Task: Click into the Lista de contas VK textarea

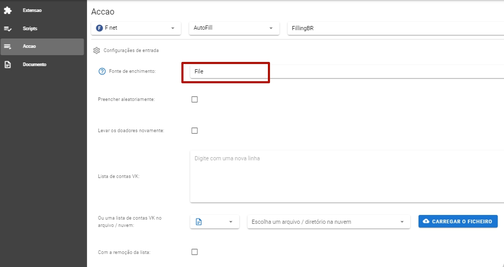Action: 347,176
